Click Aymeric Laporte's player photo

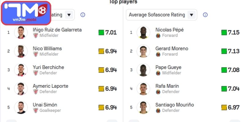pos(21,89)
